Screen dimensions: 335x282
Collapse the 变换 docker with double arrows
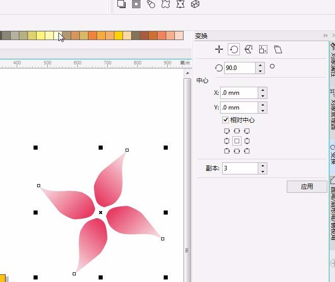[326, 36]
